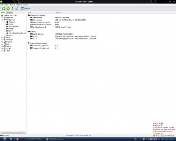Open the Ulubione menu in menu bar
176x141 pixels.
19,5
